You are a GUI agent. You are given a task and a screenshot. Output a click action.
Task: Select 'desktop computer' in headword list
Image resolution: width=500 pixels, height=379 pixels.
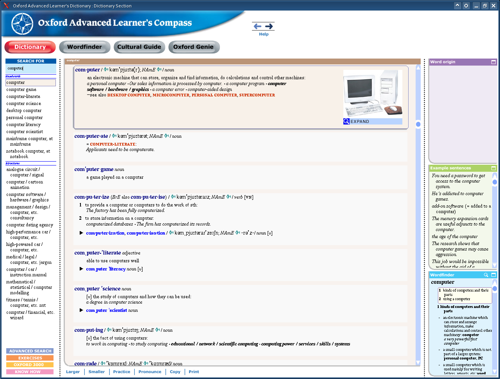(24, 110)
